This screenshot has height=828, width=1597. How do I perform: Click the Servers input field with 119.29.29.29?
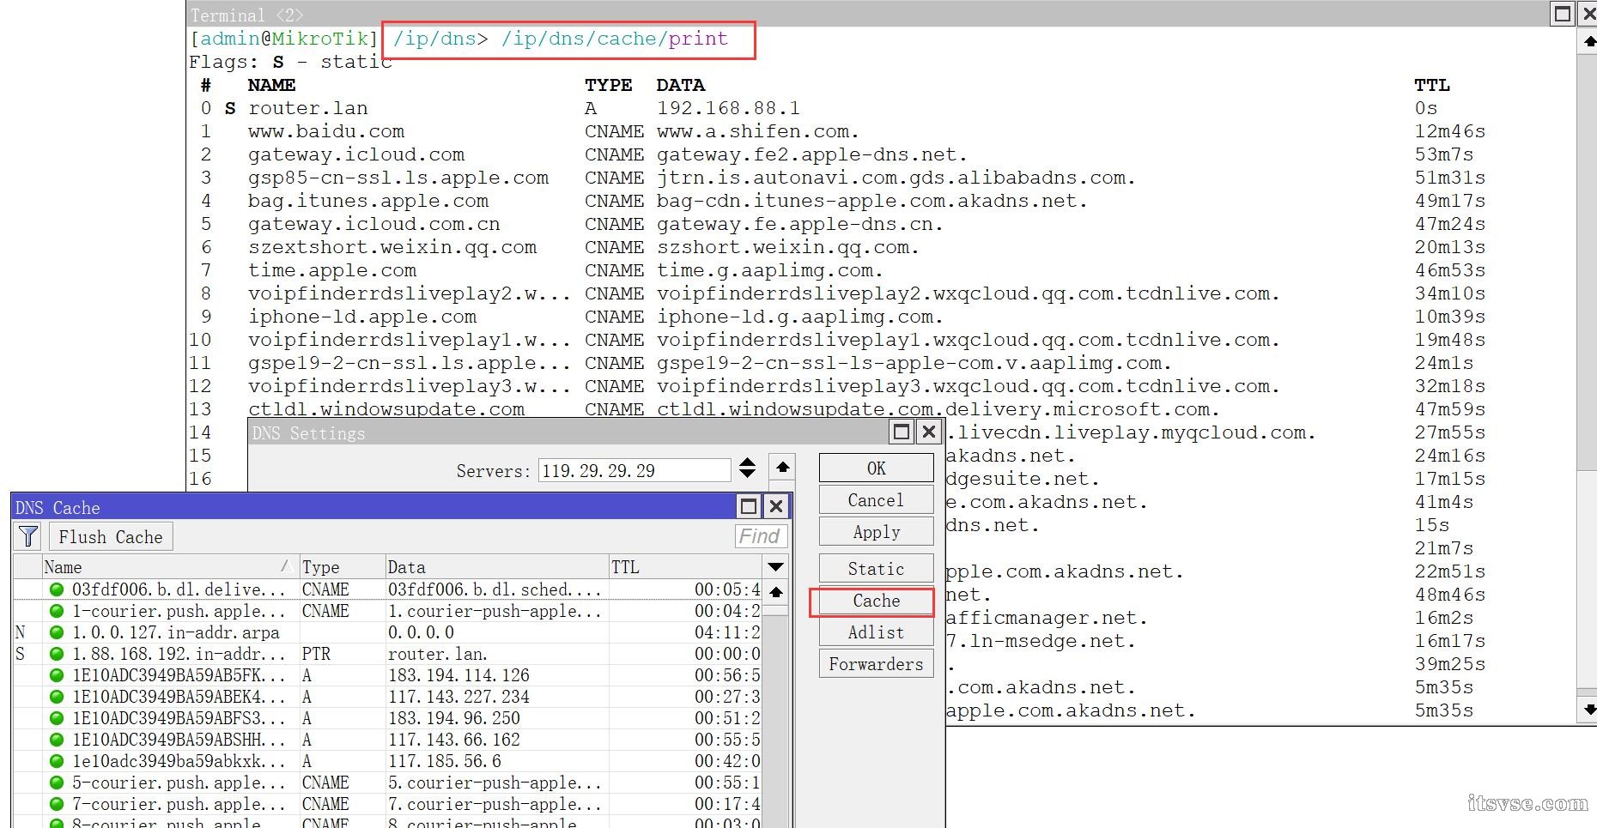click(x=635, y=470)
